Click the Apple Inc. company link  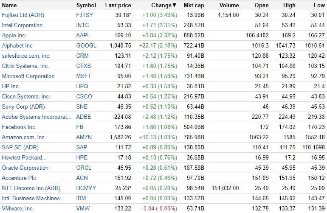point(14,35)
